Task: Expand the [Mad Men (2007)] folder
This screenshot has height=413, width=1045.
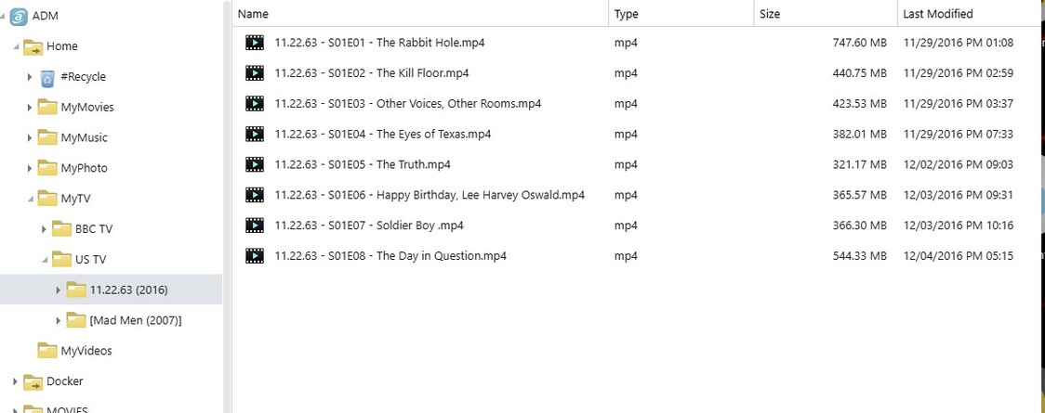Action: click(59, 320)
